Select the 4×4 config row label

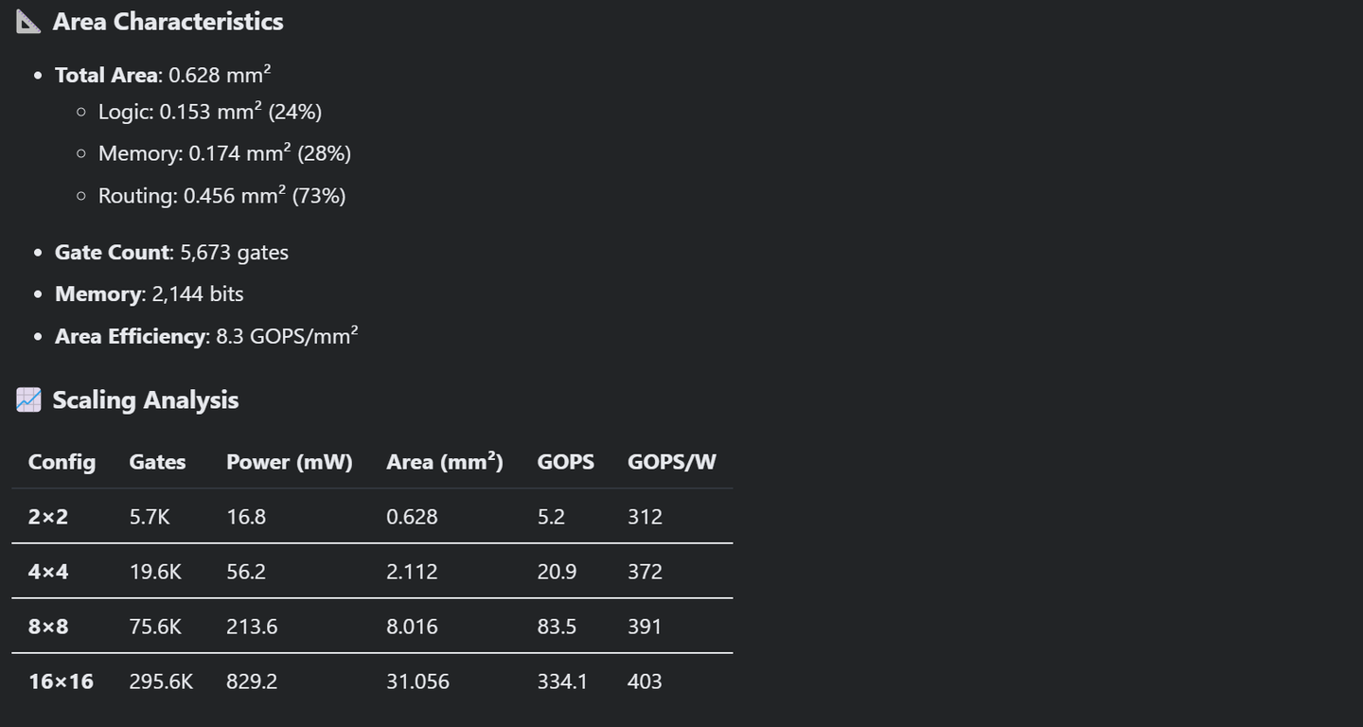point(48,572)
